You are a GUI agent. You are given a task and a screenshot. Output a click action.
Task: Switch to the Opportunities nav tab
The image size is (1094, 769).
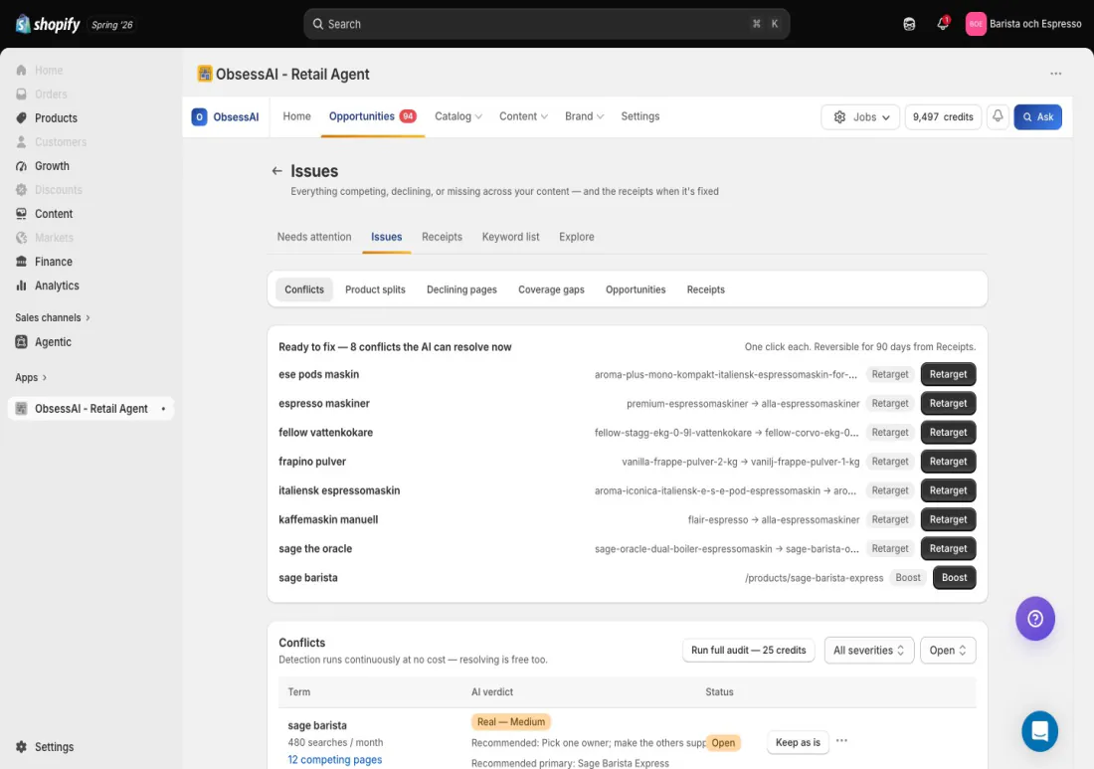click(373, 116)
